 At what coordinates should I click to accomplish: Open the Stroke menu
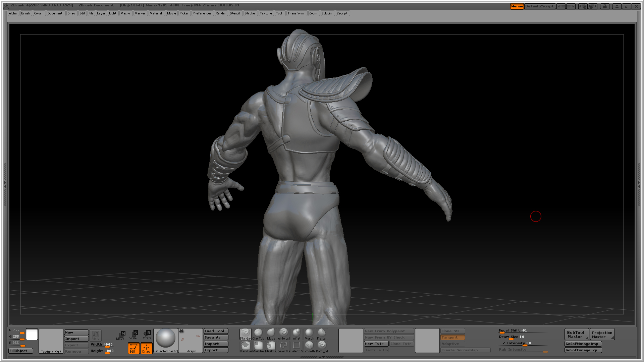pyautogui.click(x=250, y=13)
